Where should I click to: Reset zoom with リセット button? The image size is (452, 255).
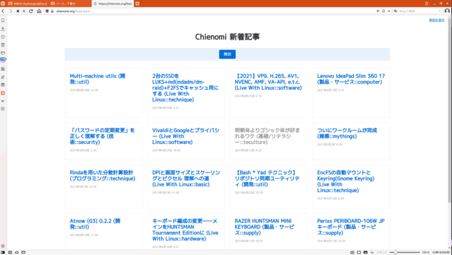pyautogui.click(x=382, y=252)
